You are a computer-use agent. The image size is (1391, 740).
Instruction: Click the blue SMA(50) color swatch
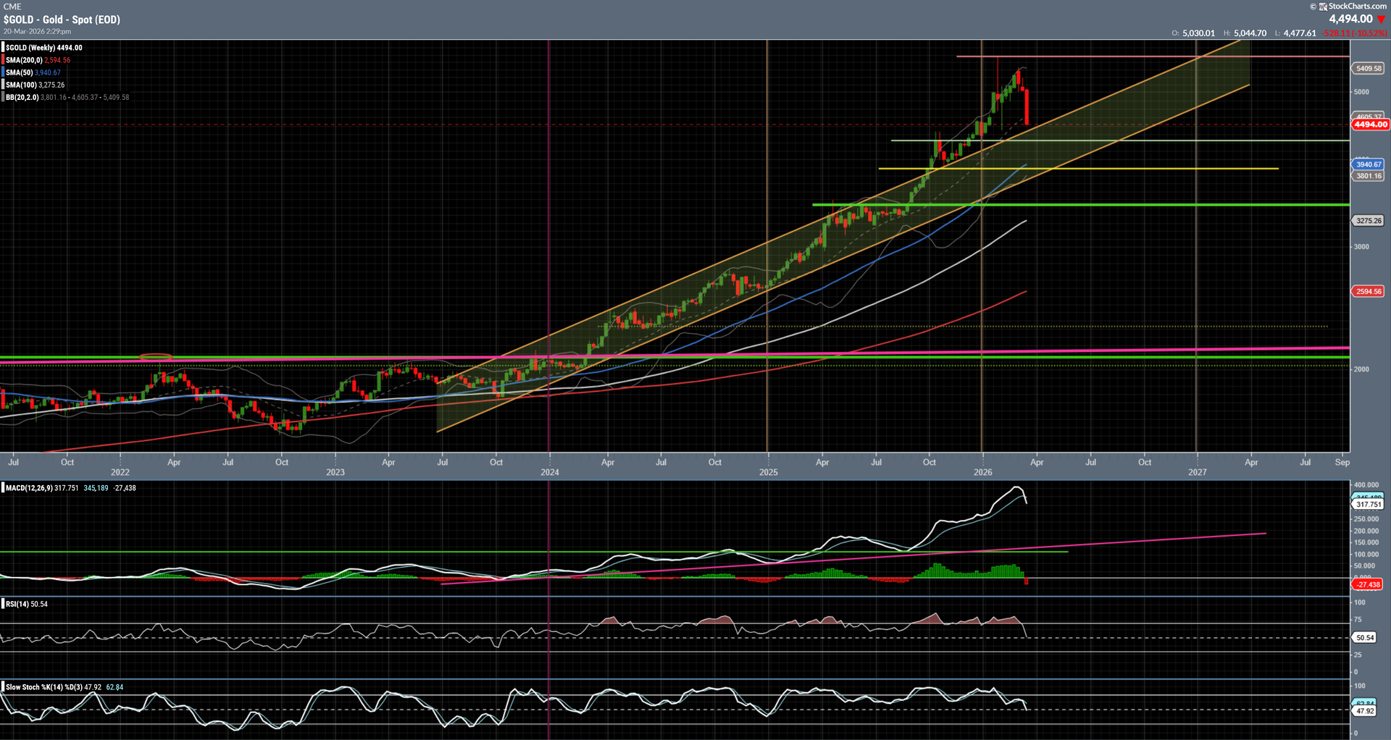coord(3,72)
